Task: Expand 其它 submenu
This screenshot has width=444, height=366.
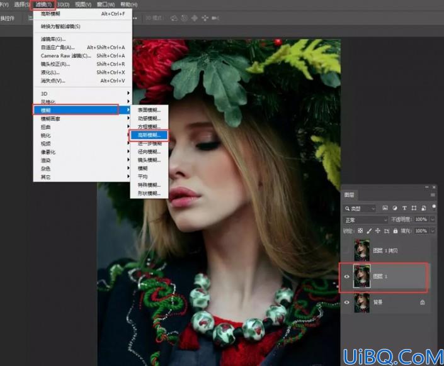Action: [x=83, y=177]
